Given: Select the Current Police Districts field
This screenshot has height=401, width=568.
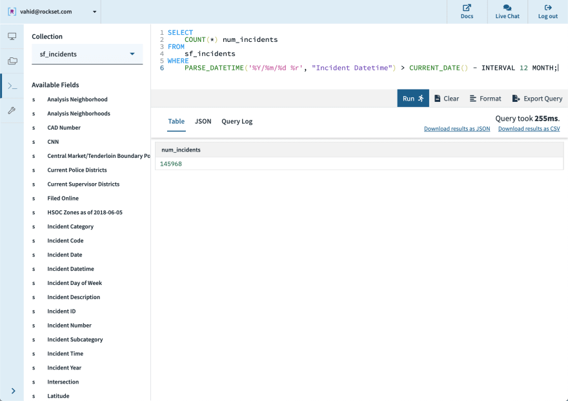Looking at the screenshot, I should point(77,170).
